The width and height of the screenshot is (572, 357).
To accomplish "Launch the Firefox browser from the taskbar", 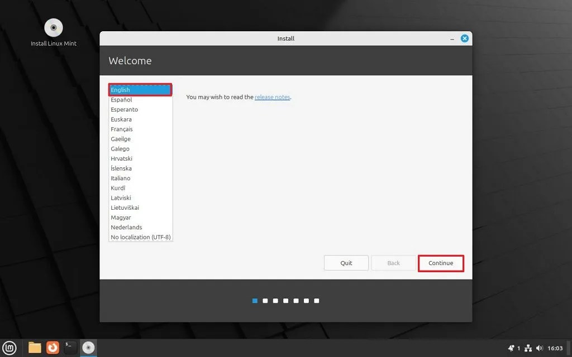I will pyautogui.click(x=52, y=347).
